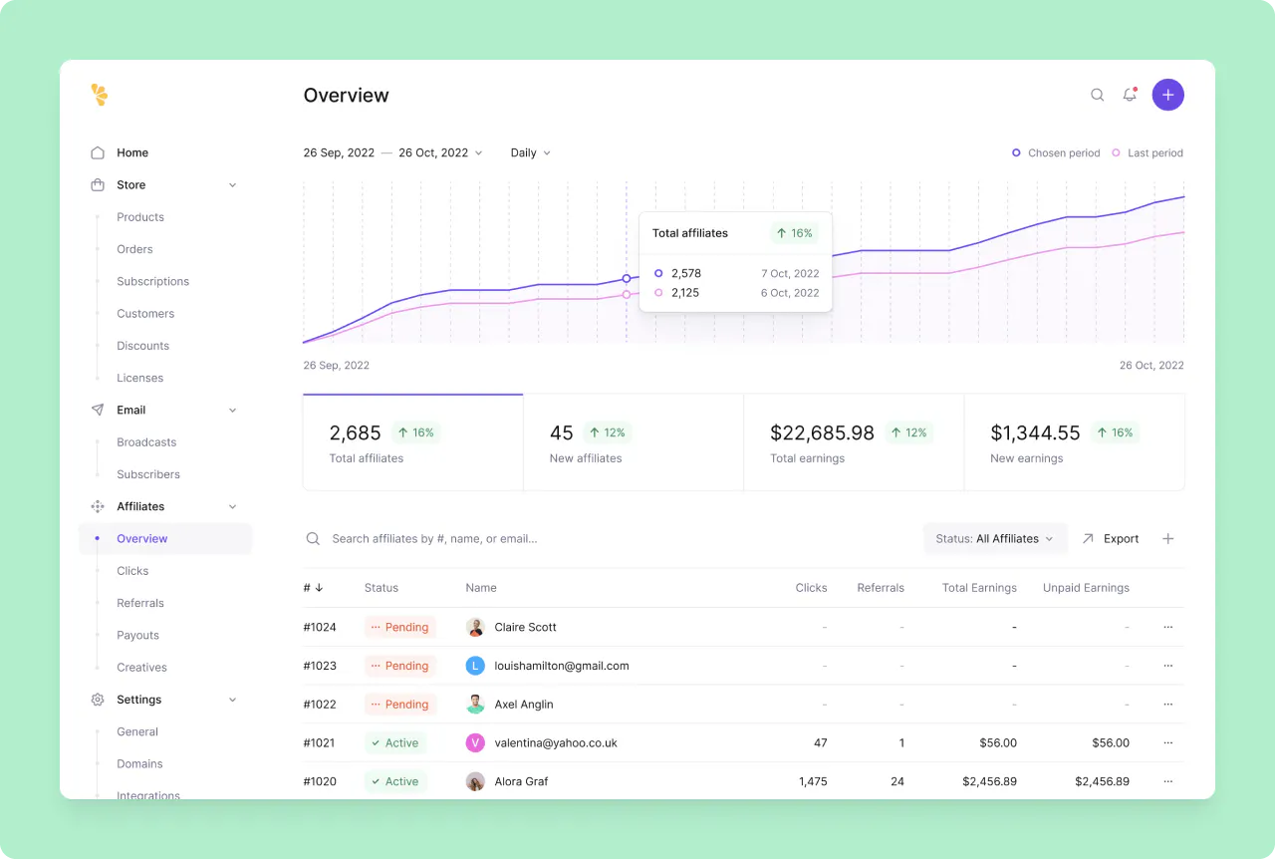Click the Affiliates section icon
The image size is (1275, 859).
[x=98, y=506]
